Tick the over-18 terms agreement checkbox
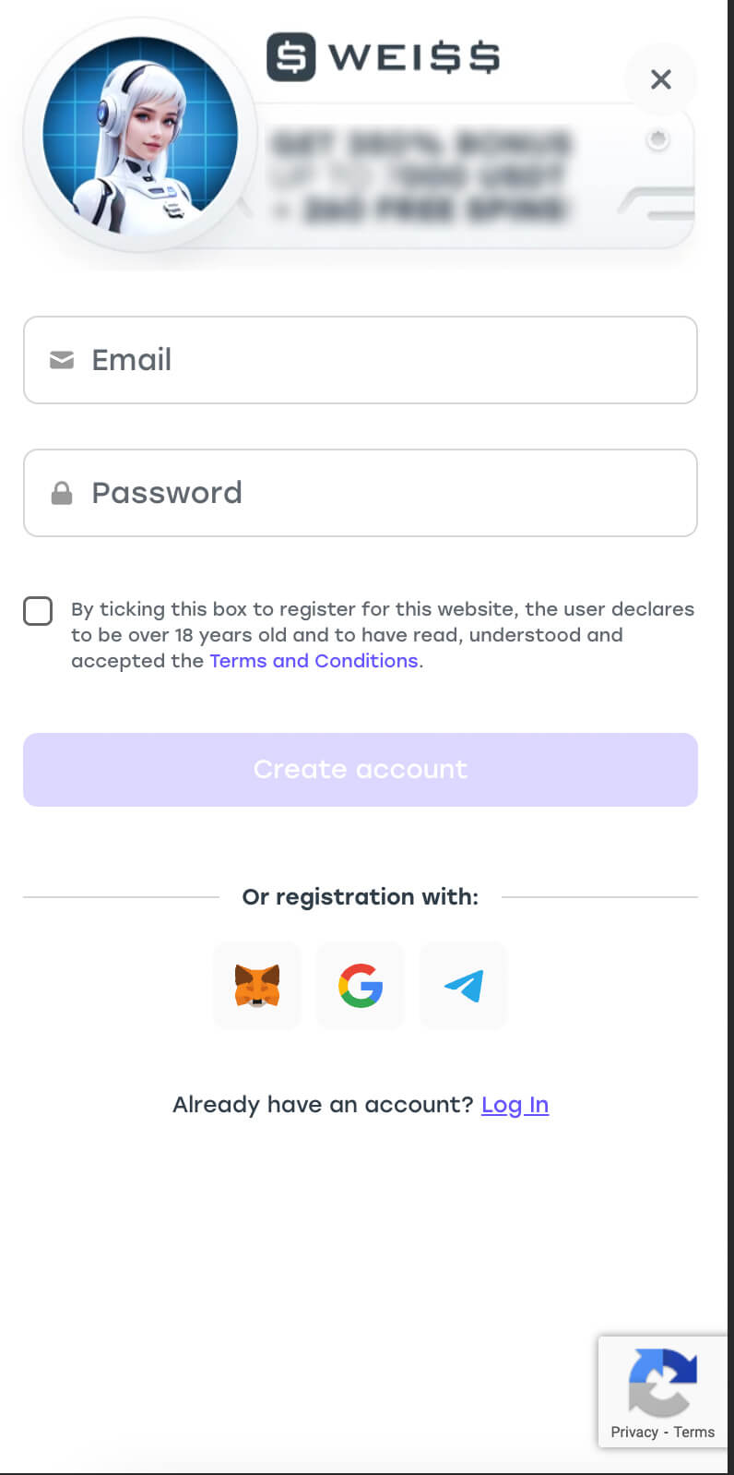The width and height of the screenshot is (734, 1475). click(38, 611)
